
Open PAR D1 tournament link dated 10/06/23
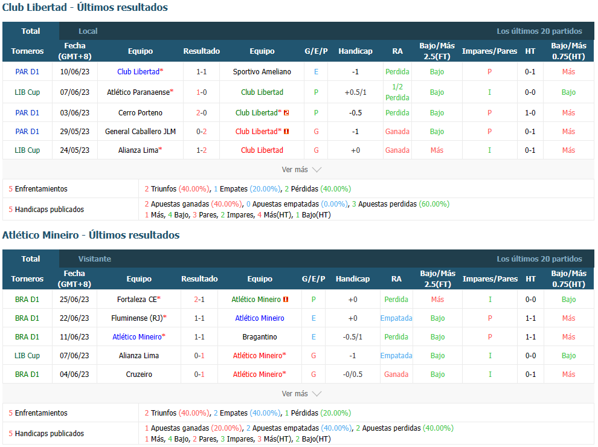coord(27,72)
